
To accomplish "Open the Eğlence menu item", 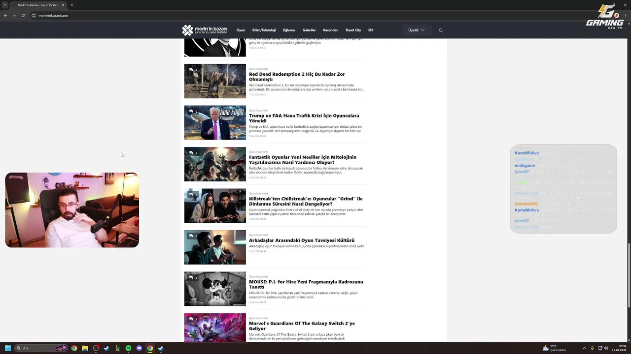I will [289, 30].
